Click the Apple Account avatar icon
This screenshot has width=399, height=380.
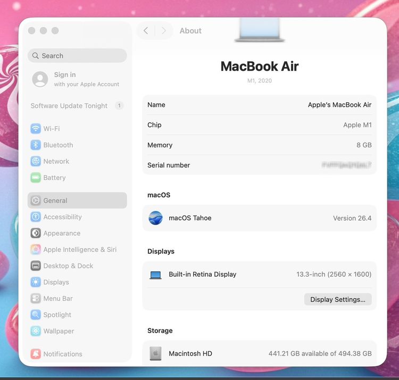(x=40, y=79)
